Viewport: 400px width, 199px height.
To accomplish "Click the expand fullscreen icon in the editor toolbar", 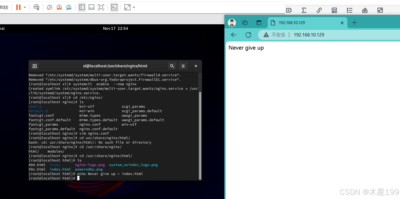I will [x=380, y=10].
